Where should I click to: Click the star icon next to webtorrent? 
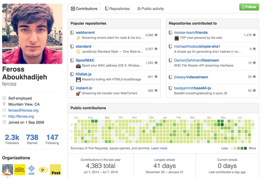[156, 35]
